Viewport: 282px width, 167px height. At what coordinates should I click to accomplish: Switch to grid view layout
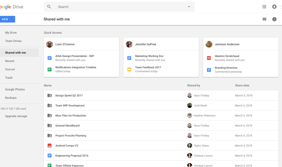click(264, 19)
